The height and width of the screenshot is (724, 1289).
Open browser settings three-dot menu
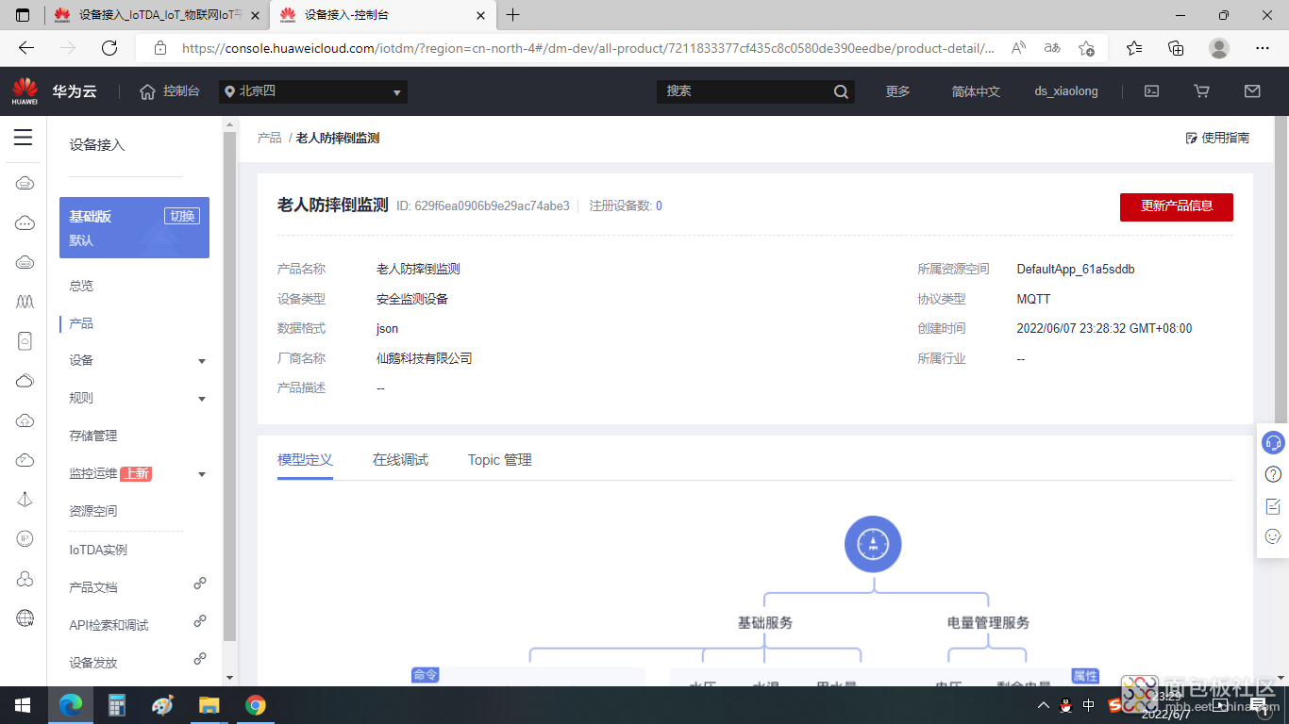1263,48
